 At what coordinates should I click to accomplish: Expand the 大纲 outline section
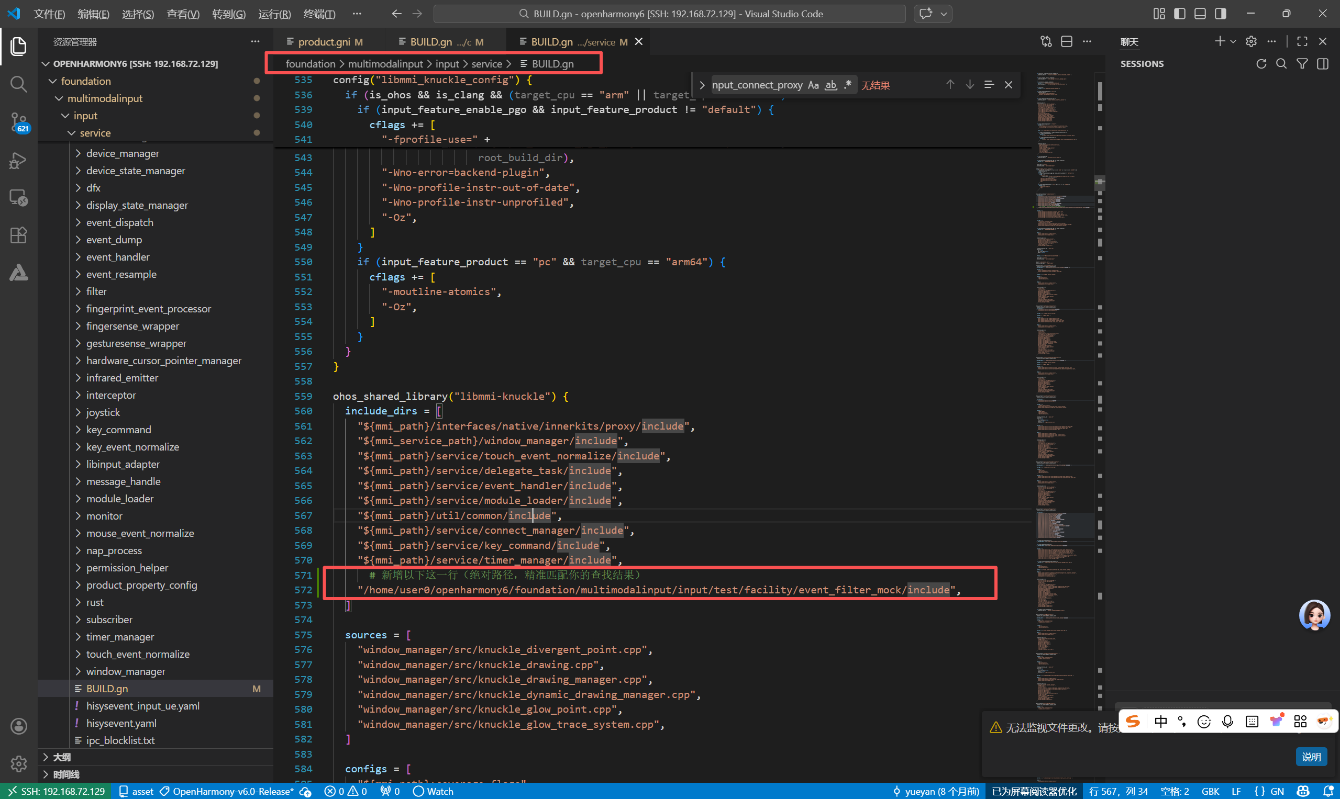click(61, 757)
